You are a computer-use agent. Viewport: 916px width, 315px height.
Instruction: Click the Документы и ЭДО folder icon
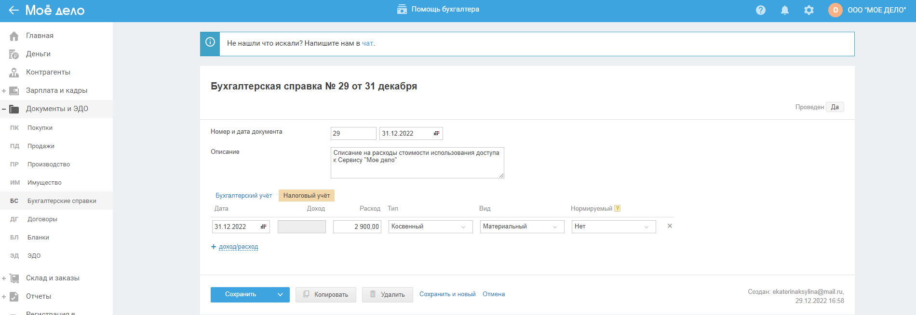(x=14, y=109)
